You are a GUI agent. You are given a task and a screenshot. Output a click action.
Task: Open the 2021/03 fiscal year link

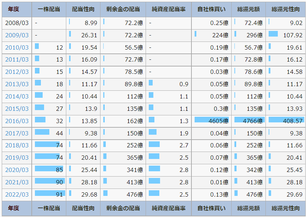click(x=17, y=182)
